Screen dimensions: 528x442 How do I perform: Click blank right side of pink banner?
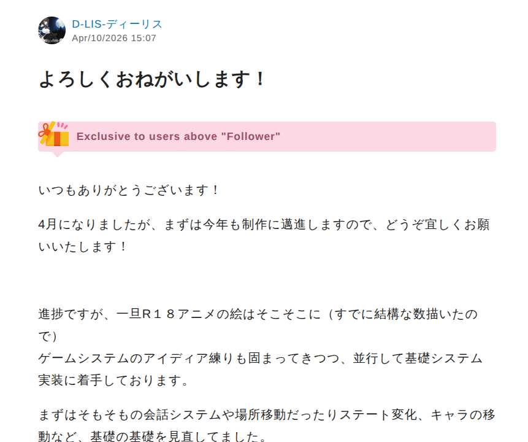(387, 136)
